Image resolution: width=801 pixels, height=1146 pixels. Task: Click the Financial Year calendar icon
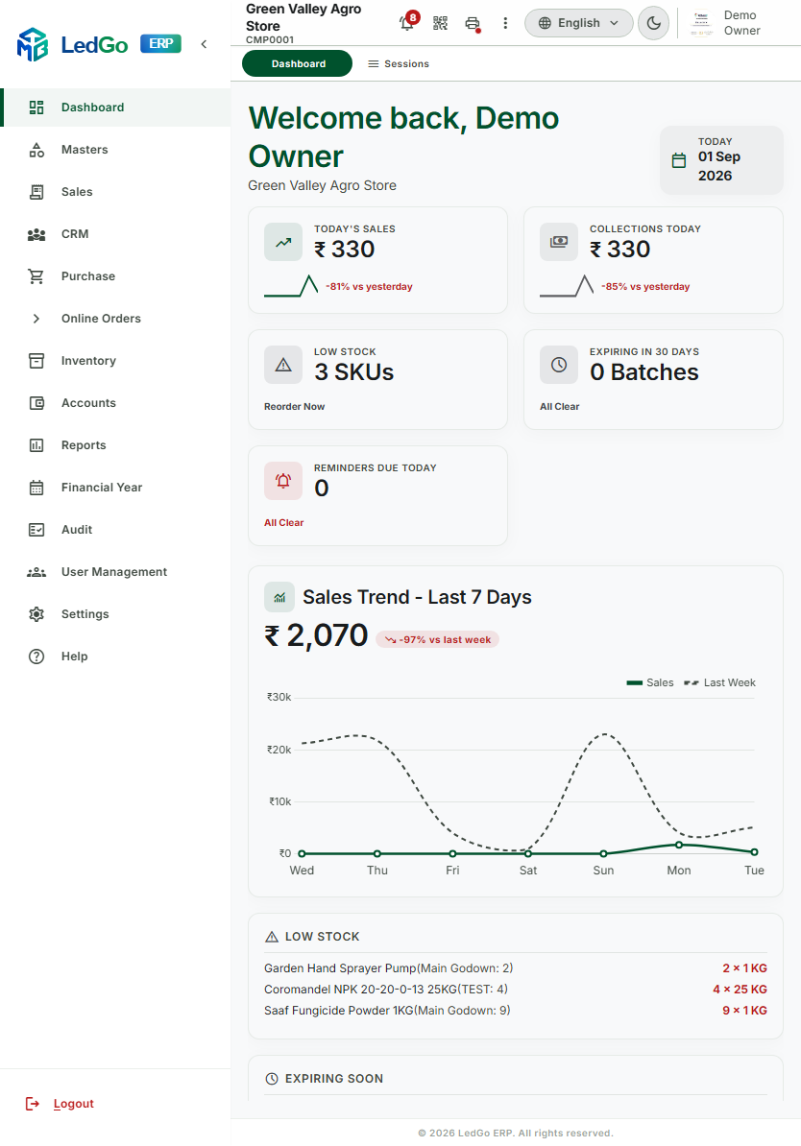36,488
